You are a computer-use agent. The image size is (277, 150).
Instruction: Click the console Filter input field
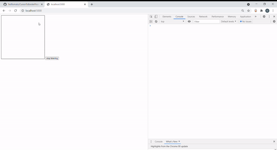206,21
